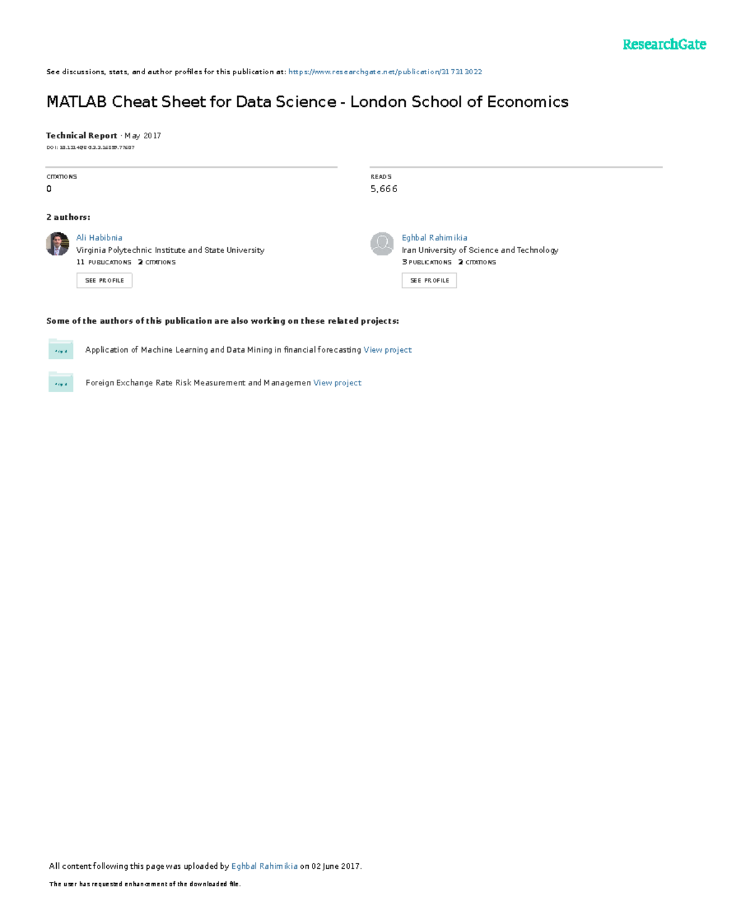Click the Foreign Exchange project folder icon
This screenshot has height=906, width=741.
coord(61,382)
